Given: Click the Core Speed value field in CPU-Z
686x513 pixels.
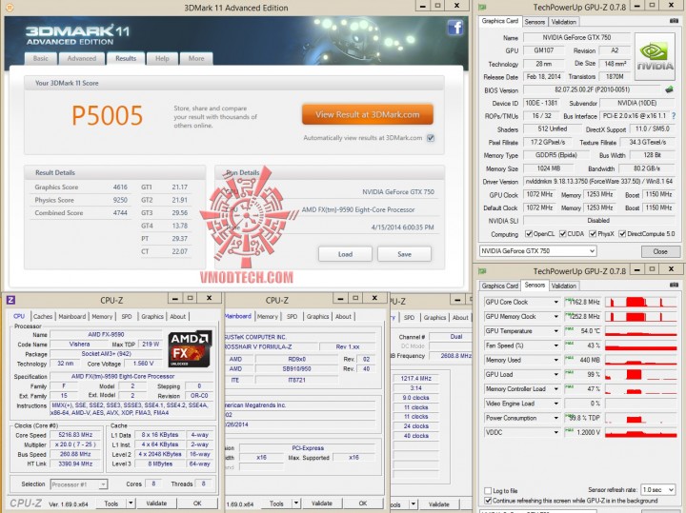Looking at the screenshot, I should (75, 435).
